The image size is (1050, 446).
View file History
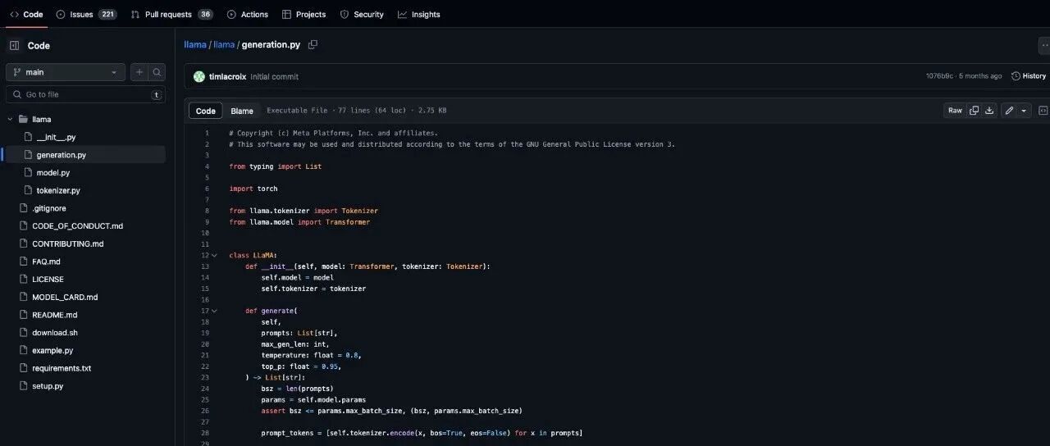1029,76
